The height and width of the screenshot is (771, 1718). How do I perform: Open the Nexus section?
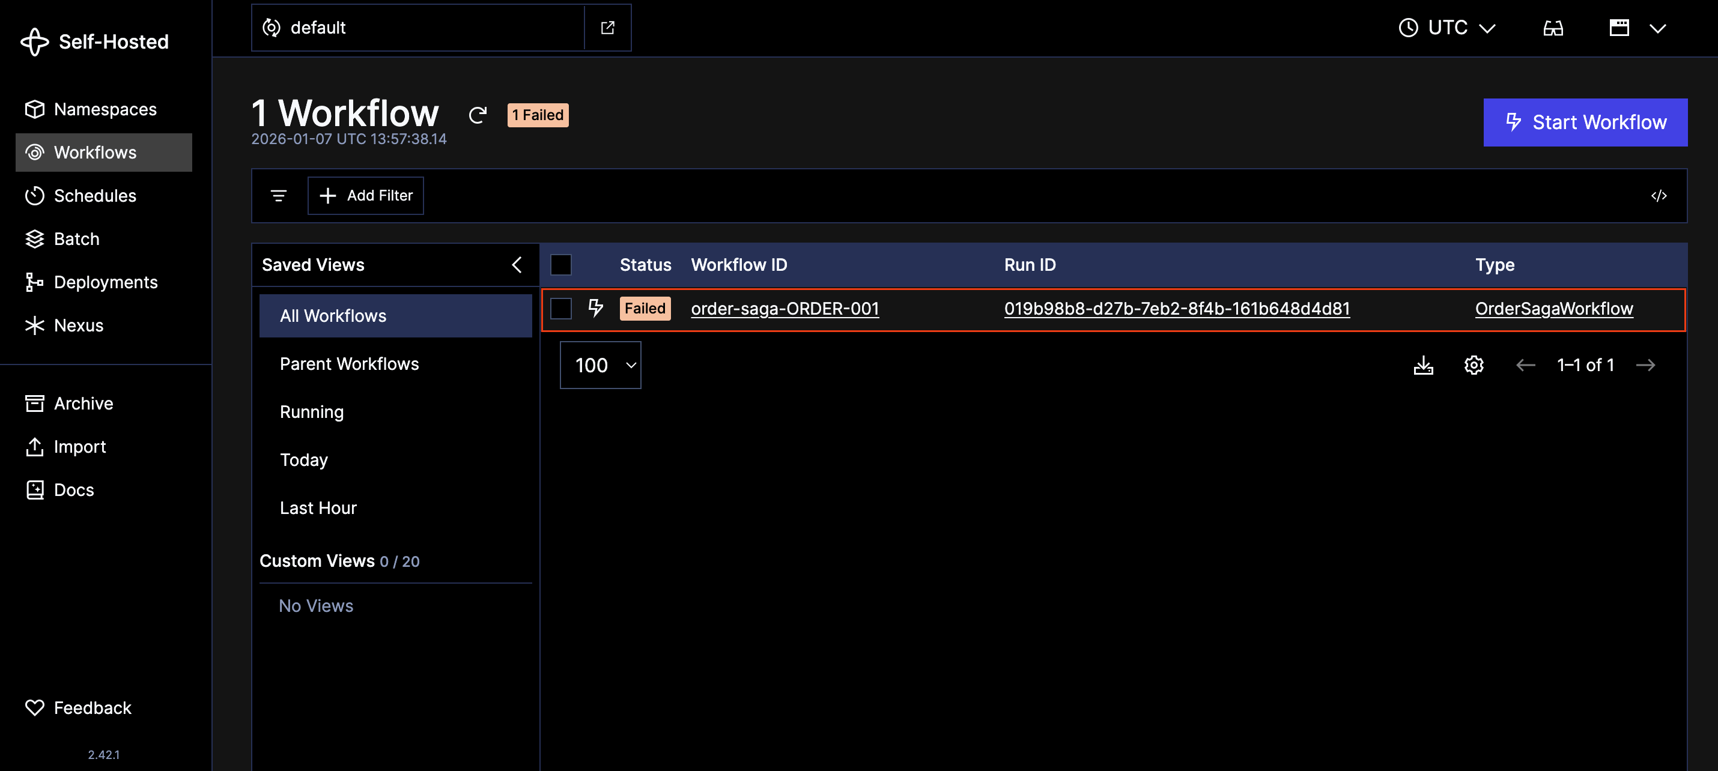click(79, 325)
